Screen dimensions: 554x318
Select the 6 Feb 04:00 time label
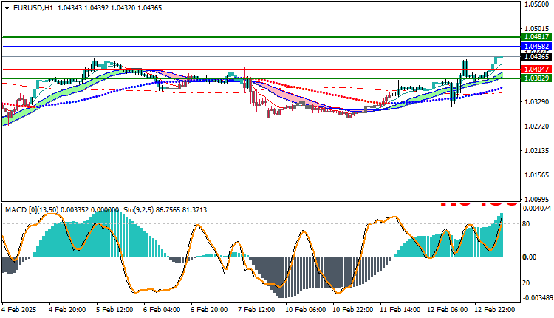pos(162,310)
